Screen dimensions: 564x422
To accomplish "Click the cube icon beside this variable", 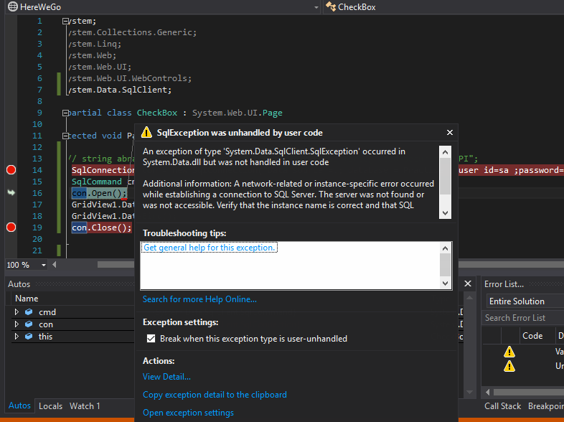I will click(x=29, y=337).
